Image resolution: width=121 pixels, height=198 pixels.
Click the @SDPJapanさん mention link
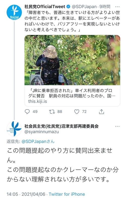click(x=38, y=141)
